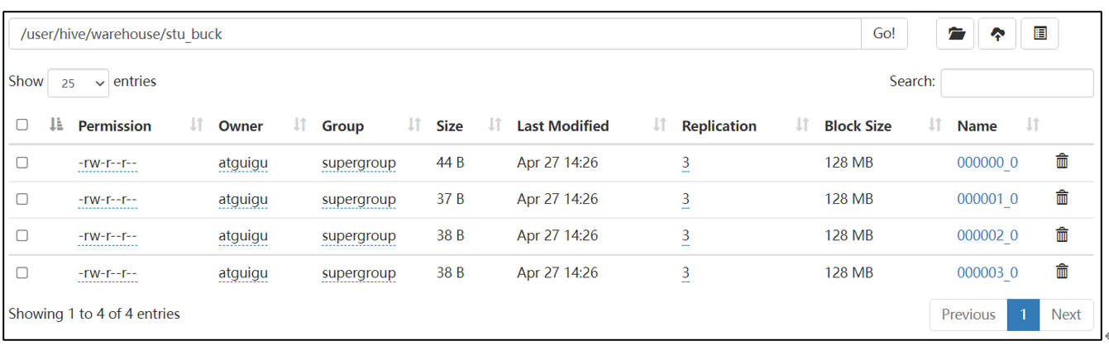
Task: Sort by the Last Modified column
Action: [562, 126]
